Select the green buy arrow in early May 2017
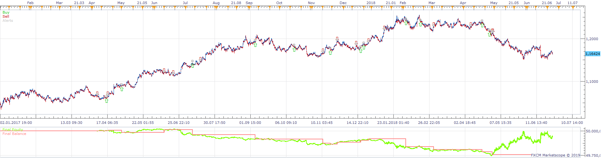 coord(122,89)
